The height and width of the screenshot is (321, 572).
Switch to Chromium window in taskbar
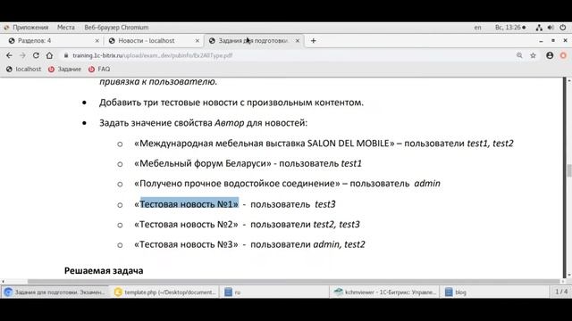(x=55, y=292)
